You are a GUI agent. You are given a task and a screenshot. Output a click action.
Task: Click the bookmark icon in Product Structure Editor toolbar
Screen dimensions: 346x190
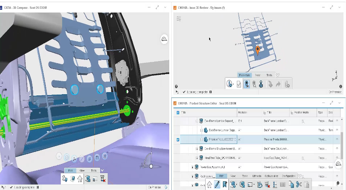coord(225,184)
